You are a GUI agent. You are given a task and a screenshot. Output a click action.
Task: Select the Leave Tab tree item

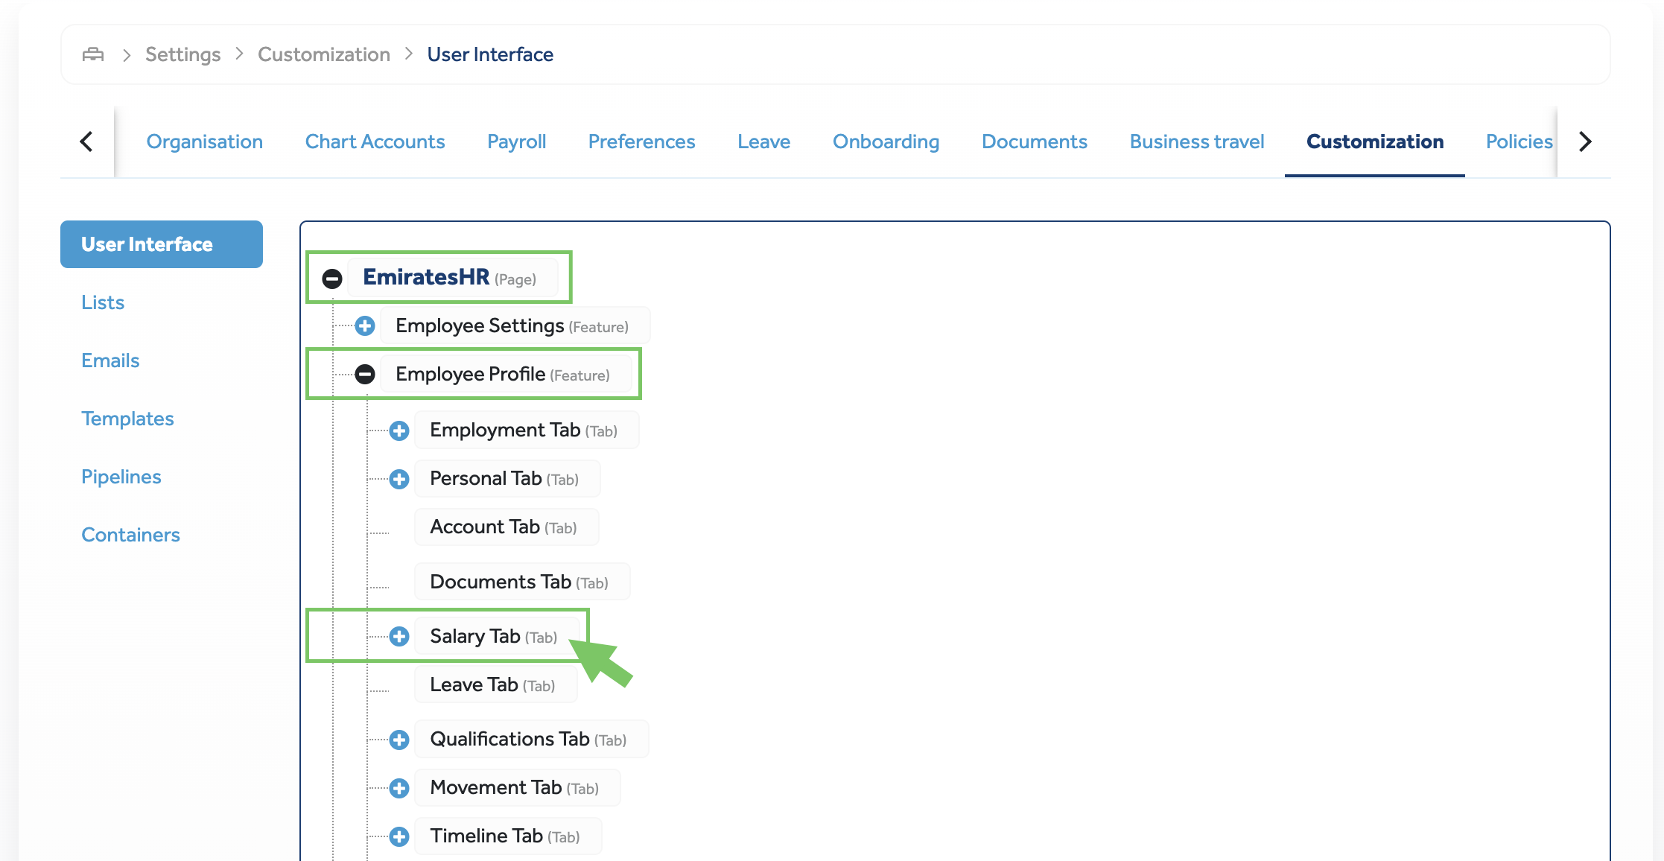click(x=496, y=684)
